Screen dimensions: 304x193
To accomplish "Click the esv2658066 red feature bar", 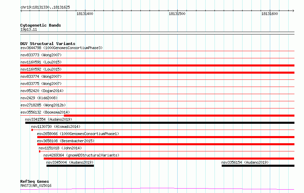I will (166, 137).
